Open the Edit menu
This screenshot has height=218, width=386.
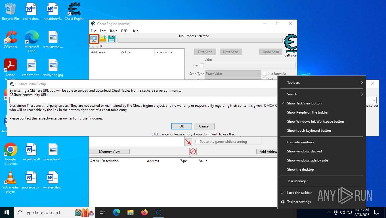coord(103,31)
